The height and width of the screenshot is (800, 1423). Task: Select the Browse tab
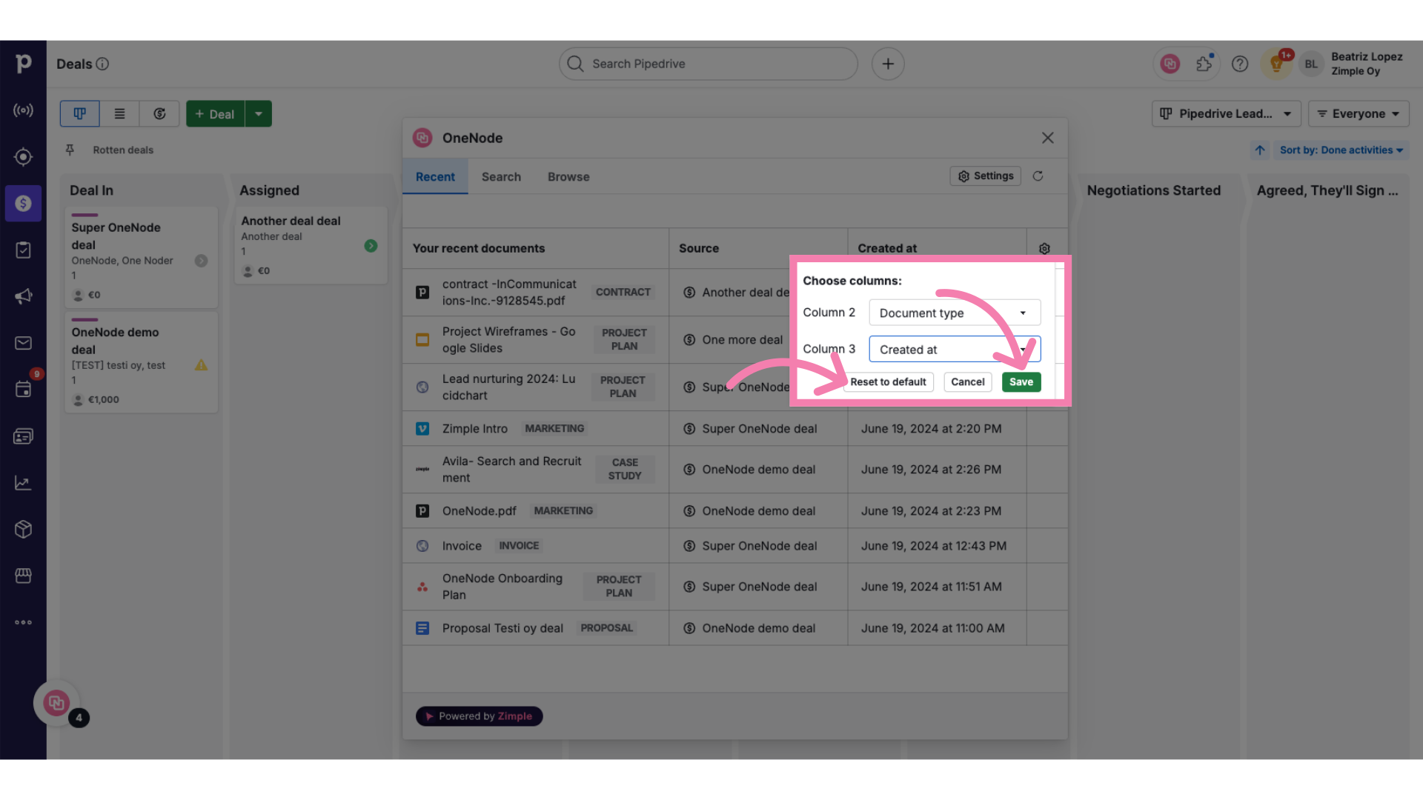[568, 177]
